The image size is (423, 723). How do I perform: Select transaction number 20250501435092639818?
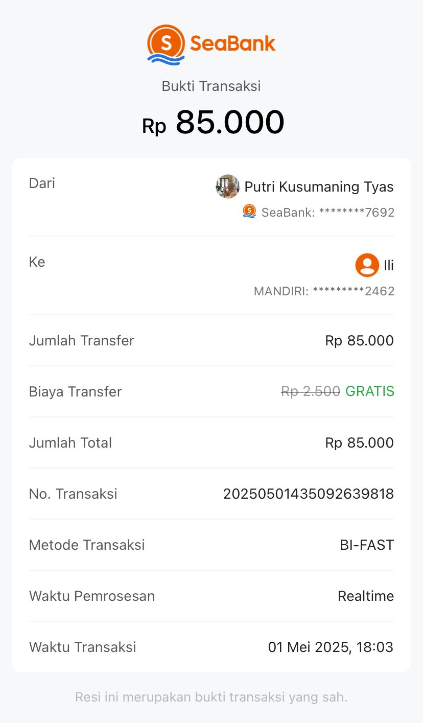308,494
